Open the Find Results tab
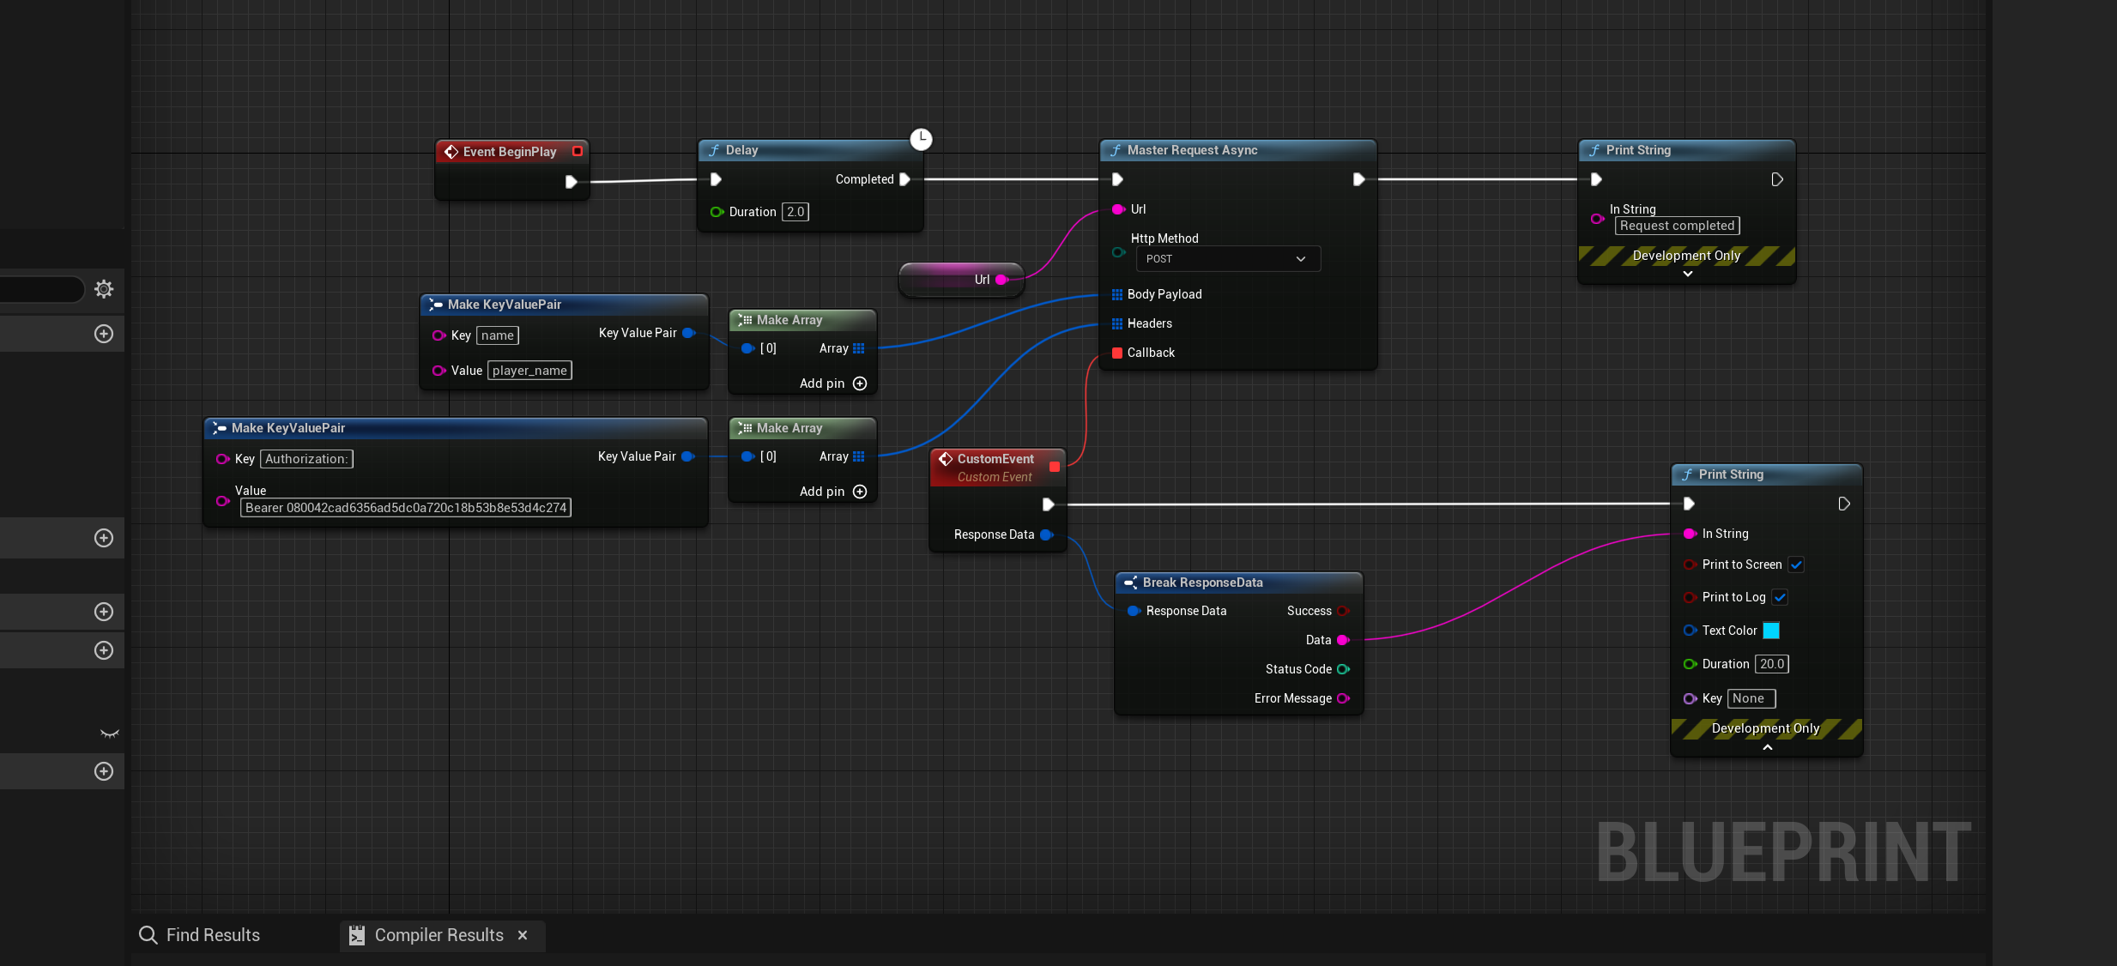The image size is (2117, 966). click(x=200, y=935)
